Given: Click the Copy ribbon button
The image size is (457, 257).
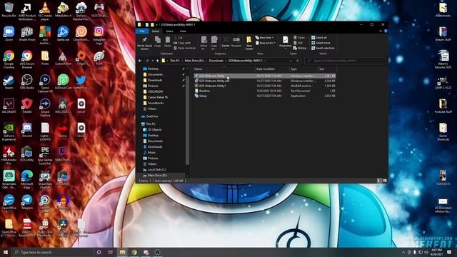Looking at the screenshot, I should click(158, 41).
